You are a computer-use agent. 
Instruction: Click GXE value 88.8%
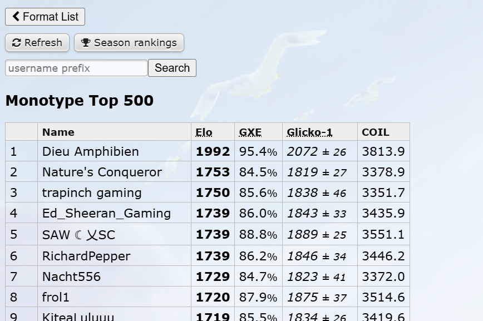coord(258,235)
